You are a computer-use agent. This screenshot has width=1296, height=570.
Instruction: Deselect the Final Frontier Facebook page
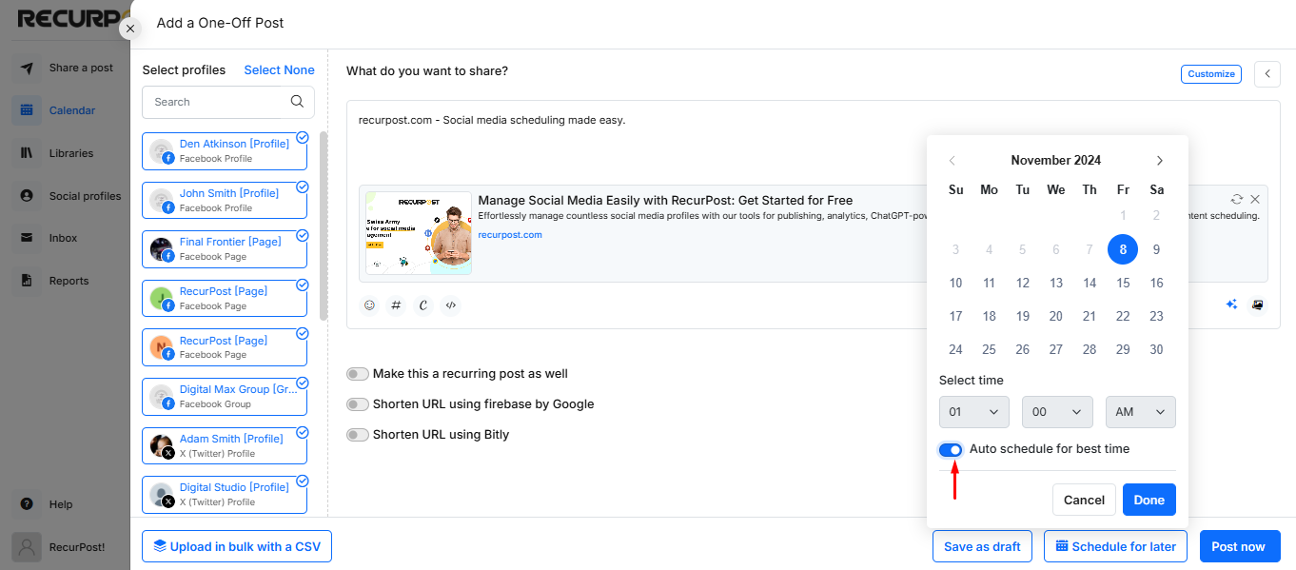(225, 249)
